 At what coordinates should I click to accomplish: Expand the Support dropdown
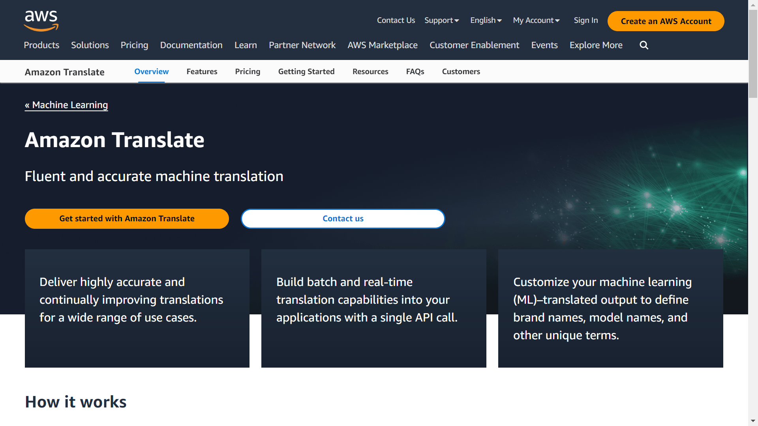441,20
